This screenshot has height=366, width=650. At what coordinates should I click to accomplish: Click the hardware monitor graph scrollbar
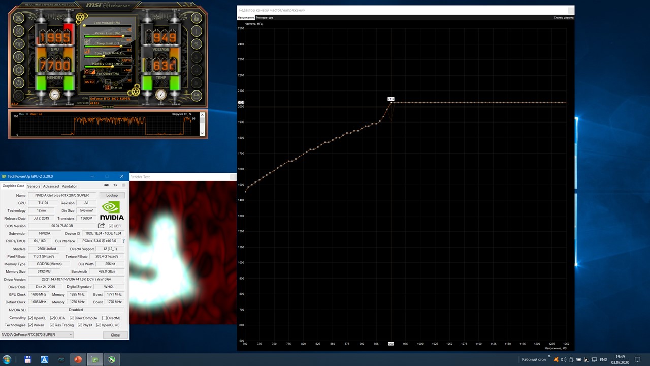(x=203, y=124)
